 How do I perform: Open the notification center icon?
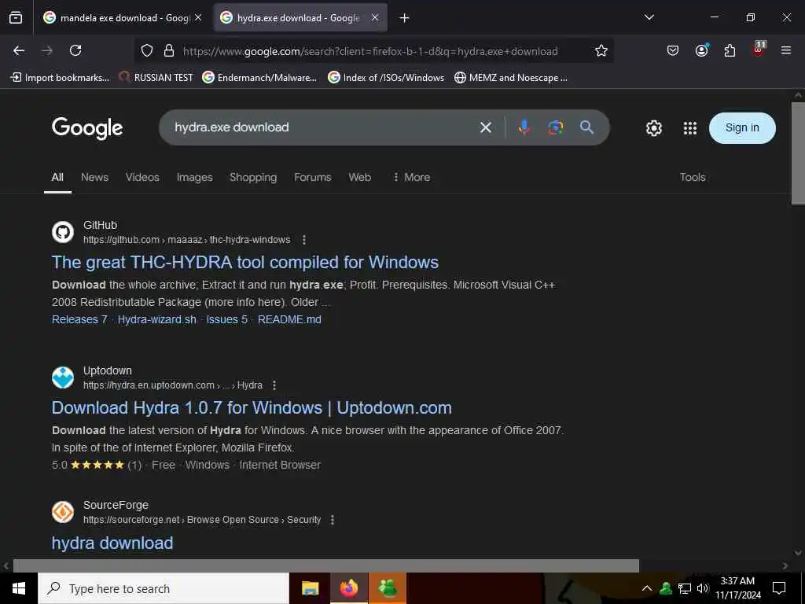(779, 588)
